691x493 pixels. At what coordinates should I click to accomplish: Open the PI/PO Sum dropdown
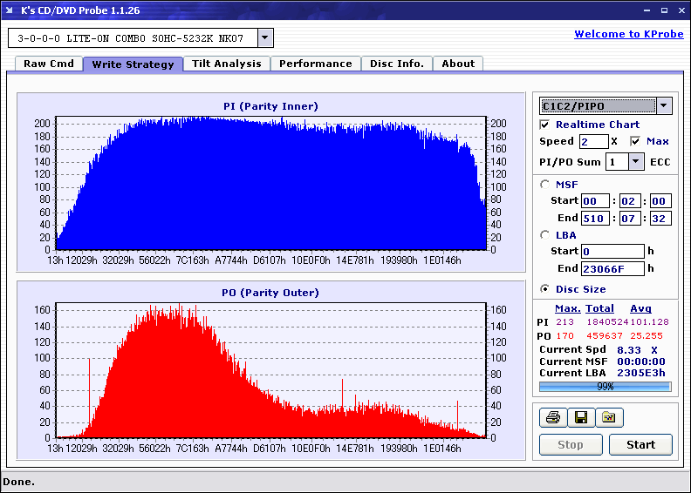[x=635, y=162]
